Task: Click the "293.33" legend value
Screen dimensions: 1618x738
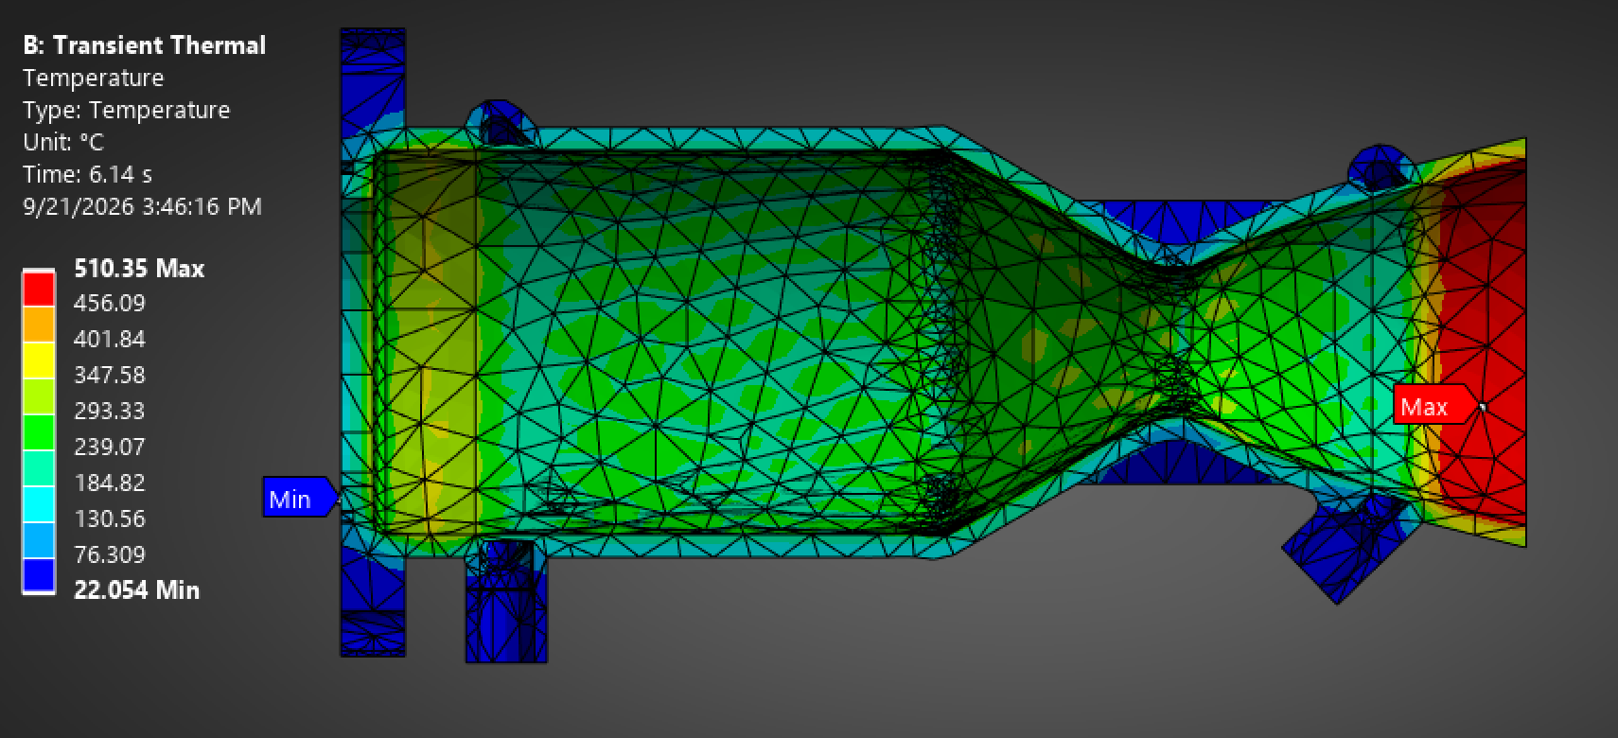Action: [x=110, y=411]
